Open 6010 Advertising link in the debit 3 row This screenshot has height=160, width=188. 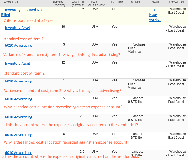pos(19,46)
